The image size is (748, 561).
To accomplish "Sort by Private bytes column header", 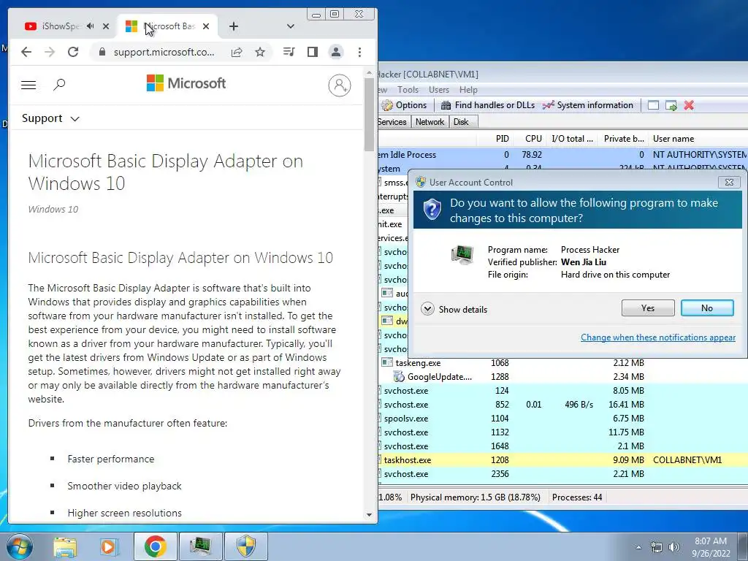I will click(624, 139).
